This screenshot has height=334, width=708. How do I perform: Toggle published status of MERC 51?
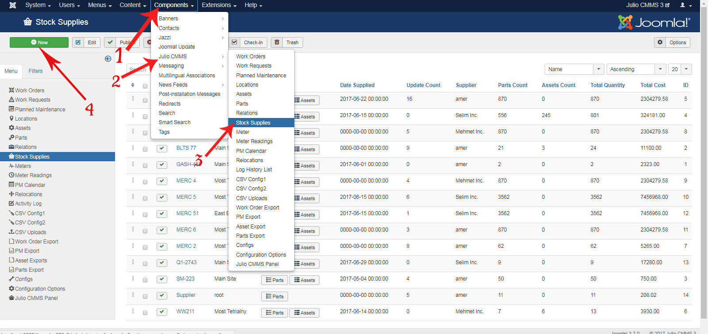click(162, 214)
